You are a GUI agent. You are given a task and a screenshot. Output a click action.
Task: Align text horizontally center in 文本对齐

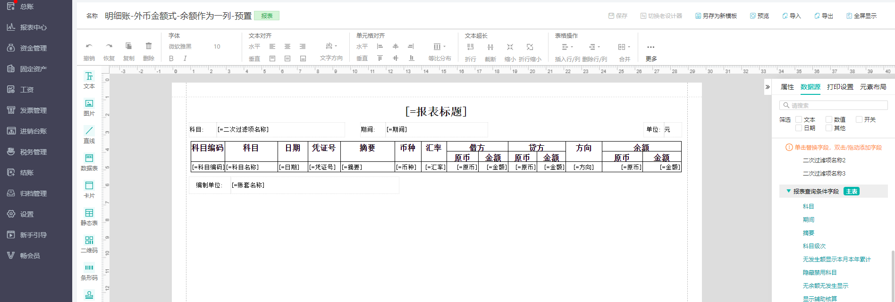point(287,46)
